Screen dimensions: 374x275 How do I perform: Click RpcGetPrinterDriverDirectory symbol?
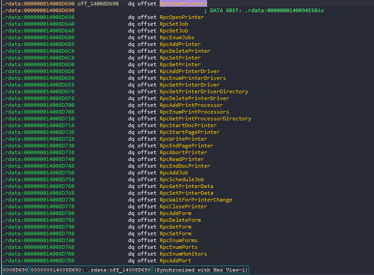tap(204, 92)
